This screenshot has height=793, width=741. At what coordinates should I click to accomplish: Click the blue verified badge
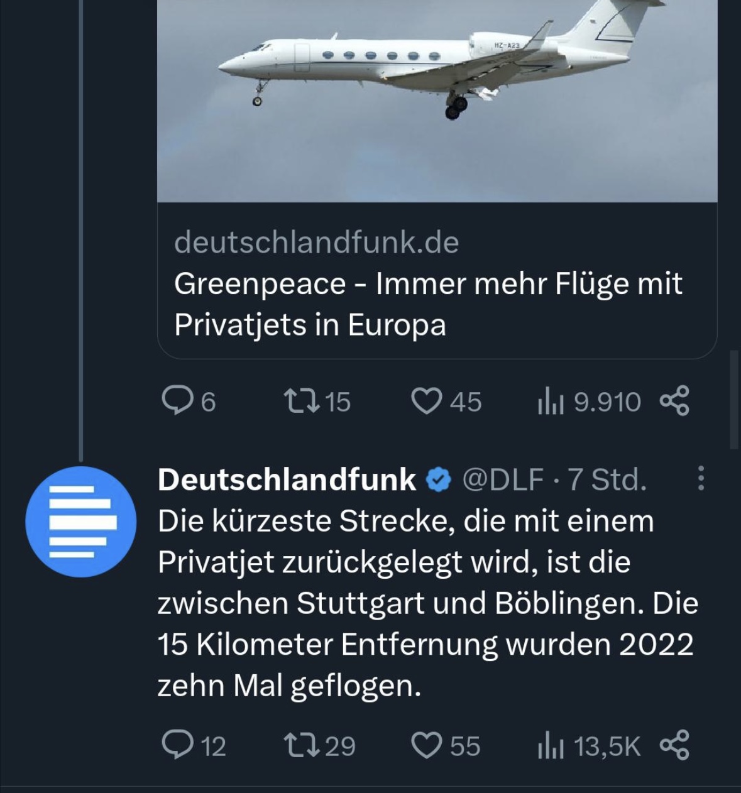[439, 480]
